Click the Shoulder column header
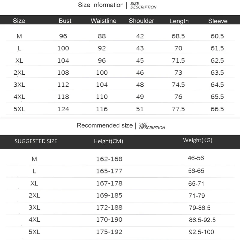Viewport: 240px width, 240px height. point(141,21)
